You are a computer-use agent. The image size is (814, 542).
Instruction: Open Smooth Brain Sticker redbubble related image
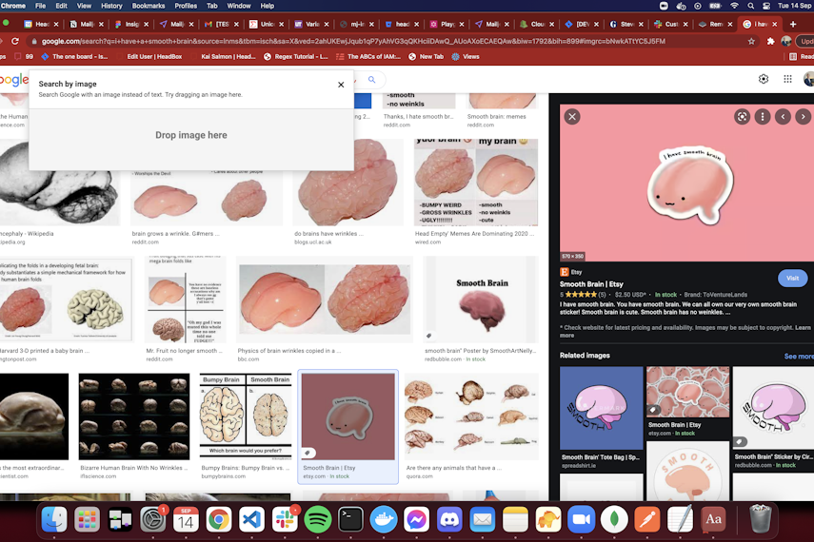(773, 408)
